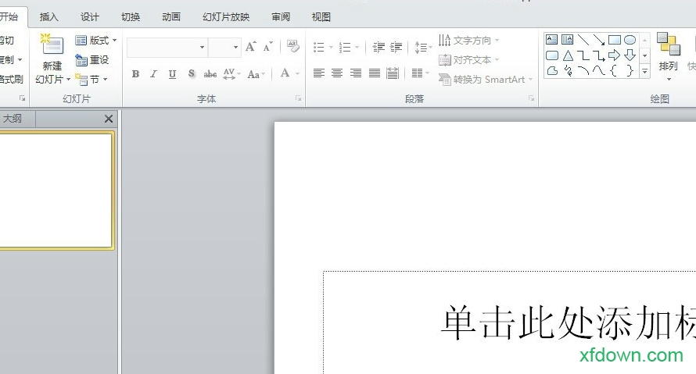Screen dimensions: 696x374
Task: Select the freeform shape
Action: coord(552,70)
